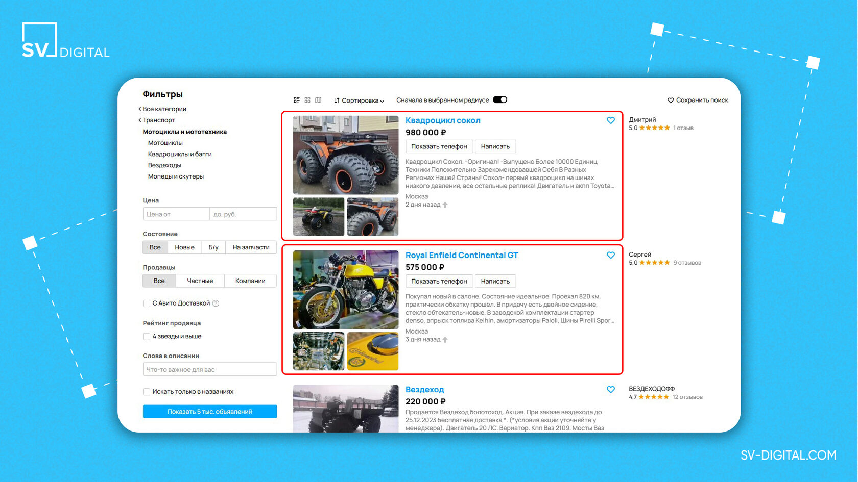Select На запчасти condition option
This screenshot has width=858, height=482.
251,247
